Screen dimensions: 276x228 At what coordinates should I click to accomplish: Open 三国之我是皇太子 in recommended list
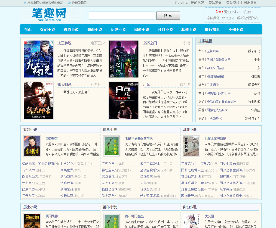(x=219, y=60)
